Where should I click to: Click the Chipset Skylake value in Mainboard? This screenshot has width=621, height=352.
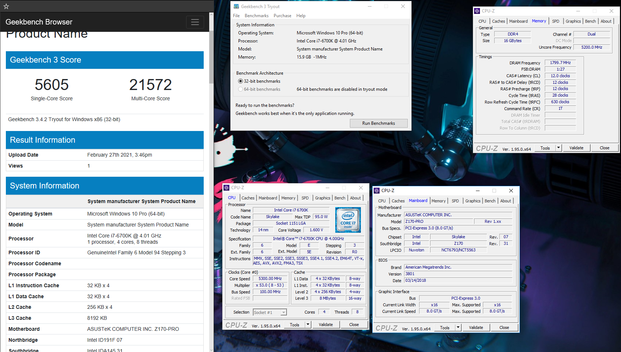(458, 237)
